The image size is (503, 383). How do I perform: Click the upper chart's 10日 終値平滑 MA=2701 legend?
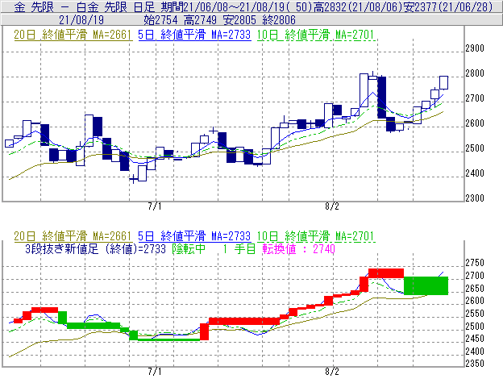[316, 35]
